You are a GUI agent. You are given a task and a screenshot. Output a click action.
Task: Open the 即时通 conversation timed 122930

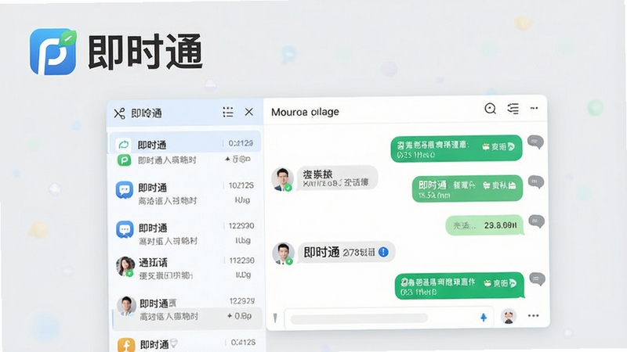[x=185, y=233]
